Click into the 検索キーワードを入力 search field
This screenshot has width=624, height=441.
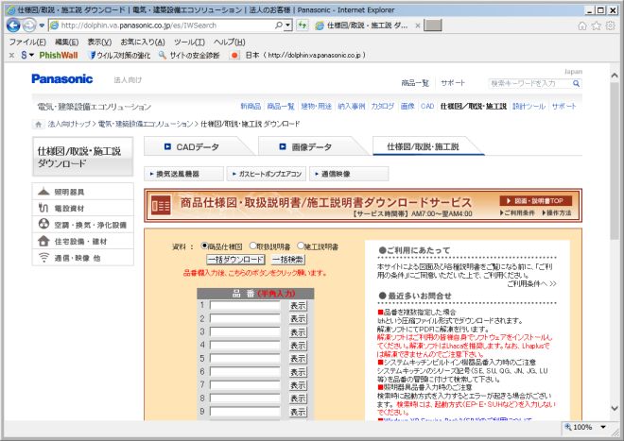[x=529, y=83]
